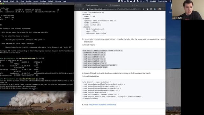
Task: Click the Aaron Ogle video thumbnail
Action: tap(188, 10)
